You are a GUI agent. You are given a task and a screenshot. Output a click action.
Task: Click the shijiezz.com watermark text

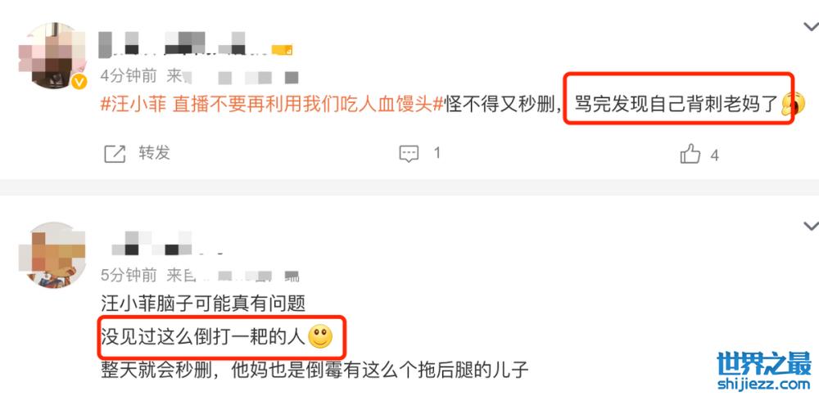763,385
